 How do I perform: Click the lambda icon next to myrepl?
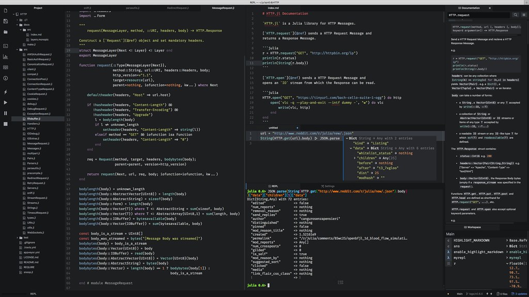coord(448,258)
